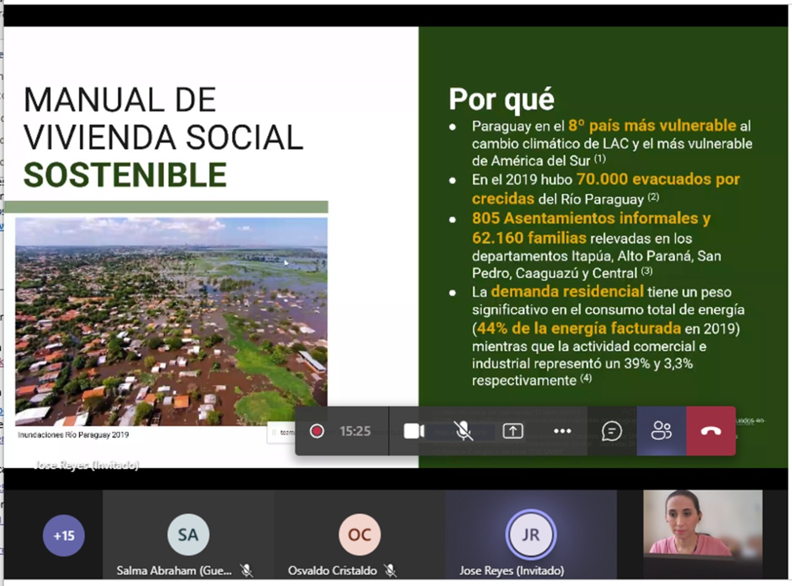Image resolution: width=792 pixels, height=586 pixels.
Task: Show the meeting chat panel
Action: [x=612, y=431]
